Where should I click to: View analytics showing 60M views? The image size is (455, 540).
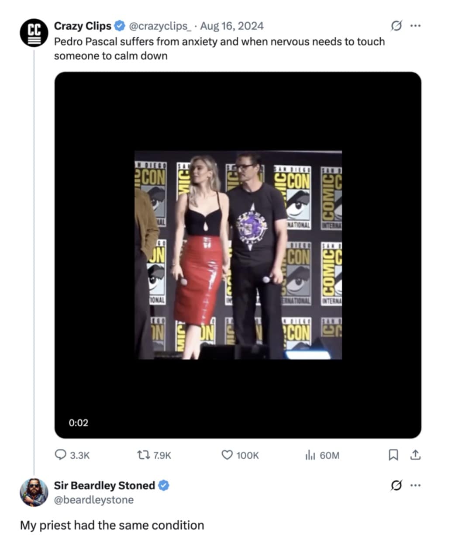click(310, 455)
